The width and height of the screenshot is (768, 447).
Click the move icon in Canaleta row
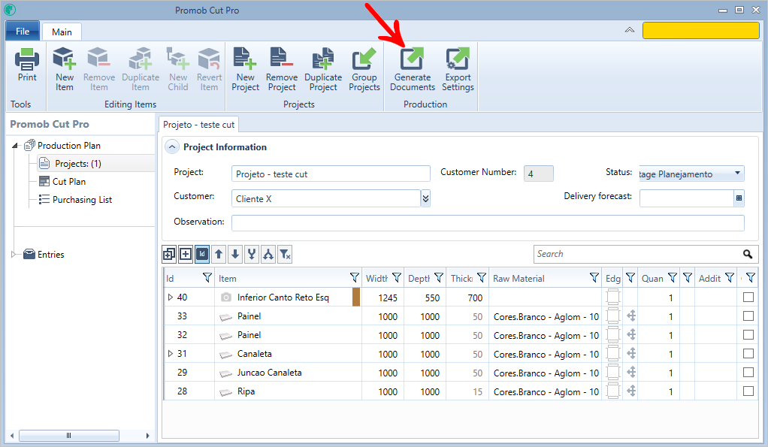coord(631,353)
